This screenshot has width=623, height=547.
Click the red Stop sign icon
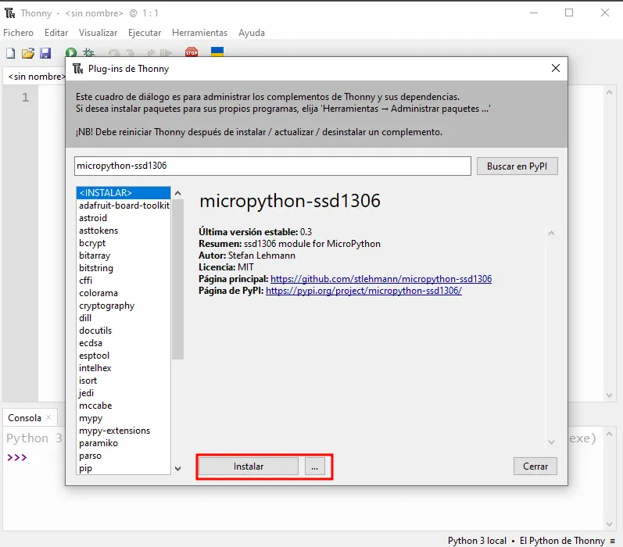point(192,52)
